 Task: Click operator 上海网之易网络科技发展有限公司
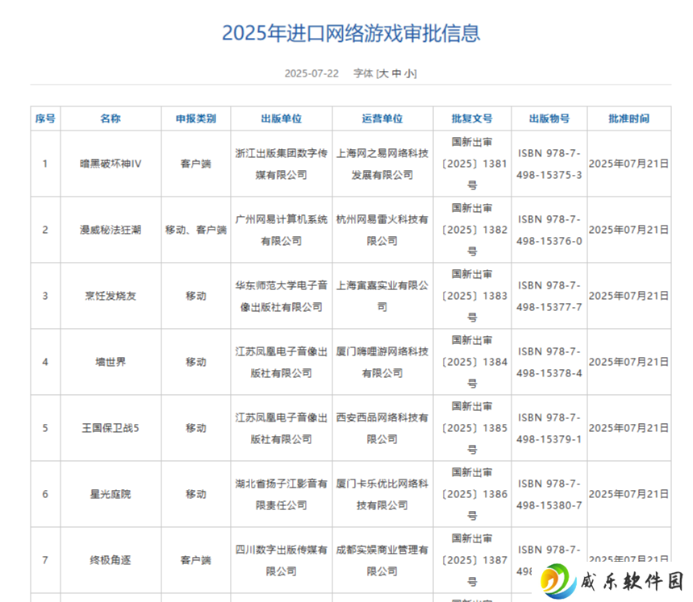(382, 164)
